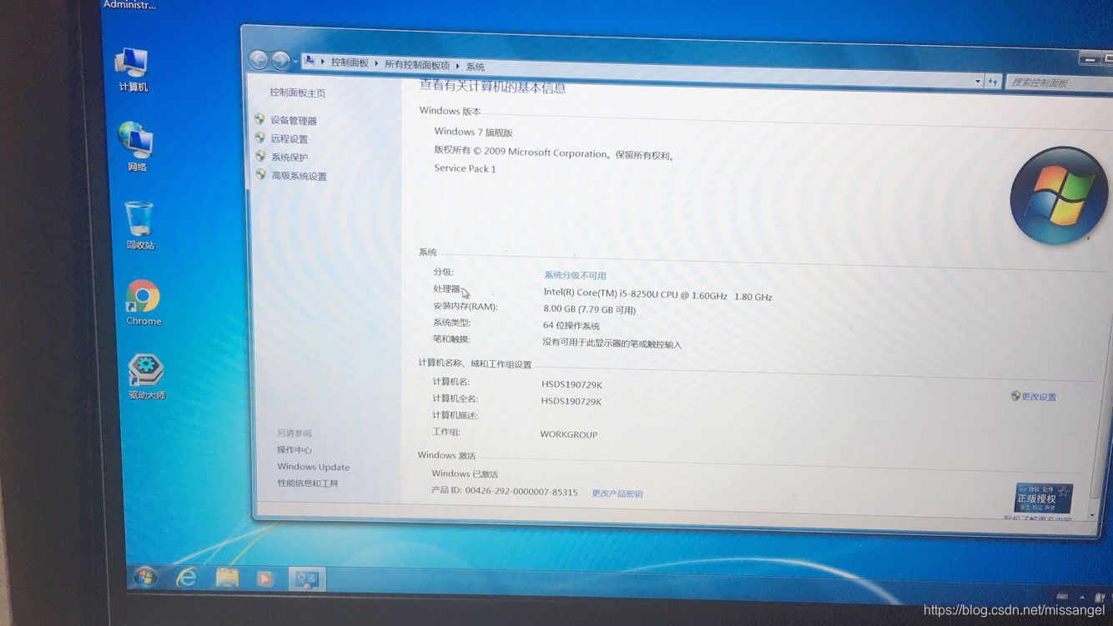The height and width of the screenshot is (626, 1113).
Task: Open the file explorer folder on taskbar
Action: click(x=227, y=578)
